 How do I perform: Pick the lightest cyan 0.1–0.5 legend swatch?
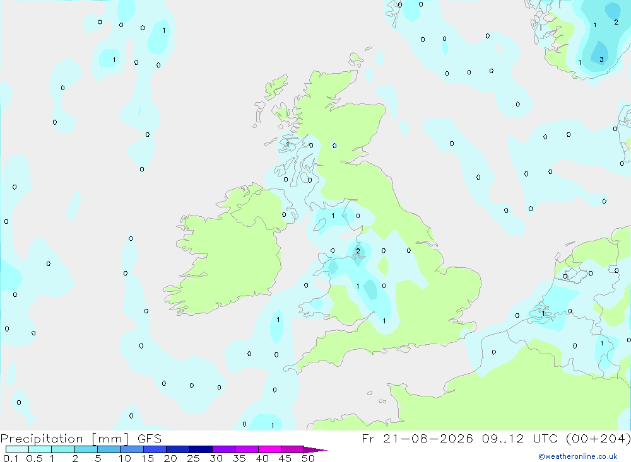pyautogui.click(x=17, y=449)
